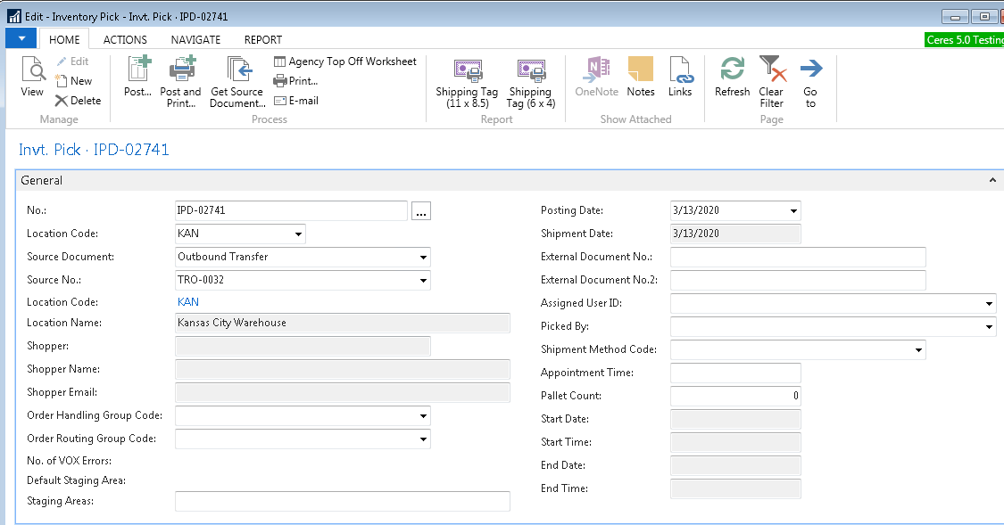Click the KAN location code link
This screenshot has width=1004, height=525.
pos(188,302)
